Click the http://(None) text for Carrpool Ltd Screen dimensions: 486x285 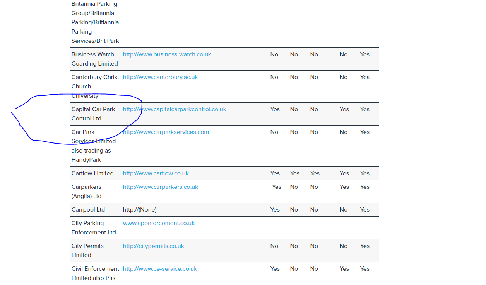click(x=140, y=210)
